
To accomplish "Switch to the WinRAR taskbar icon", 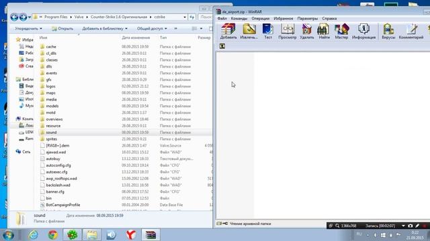I will (x=150, y=235).
